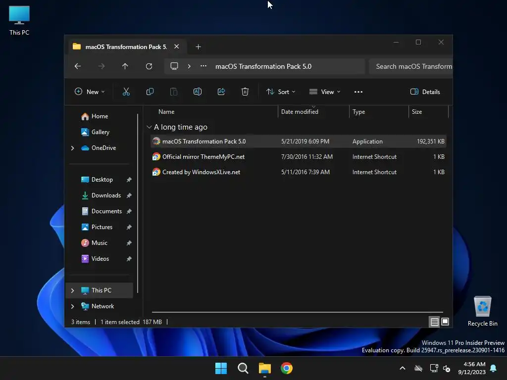Click the horizontal scrollbar in file list
The width and height of the screenshot is (507, 380).
pyautogui.click(x=297, y=312)
